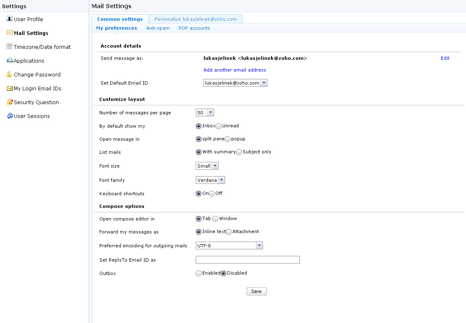Screen dimensions: 466x323
Task: Open Set Default Email ID dropdown
Action: coord(235,83)
